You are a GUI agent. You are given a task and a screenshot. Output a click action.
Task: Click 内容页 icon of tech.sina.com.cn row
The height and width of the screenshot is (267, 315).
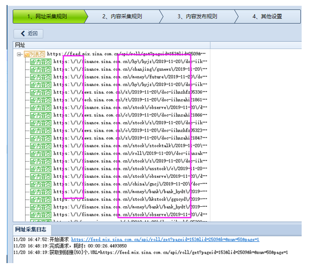41,100
